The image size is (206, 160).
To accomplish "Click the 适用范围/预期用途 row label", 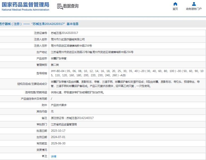I will pyautogui.click(x=36, y=92).
